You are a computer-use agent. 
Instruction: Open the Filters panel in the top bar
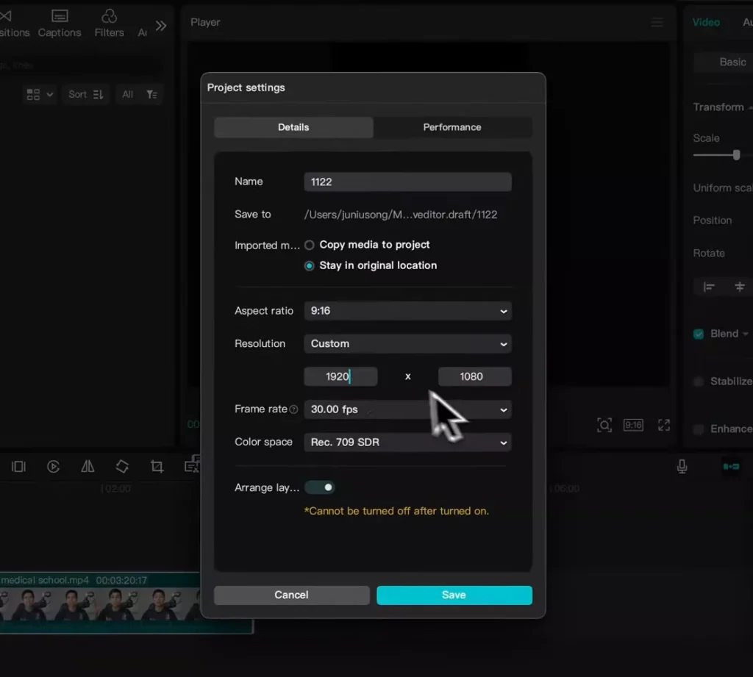108,23
